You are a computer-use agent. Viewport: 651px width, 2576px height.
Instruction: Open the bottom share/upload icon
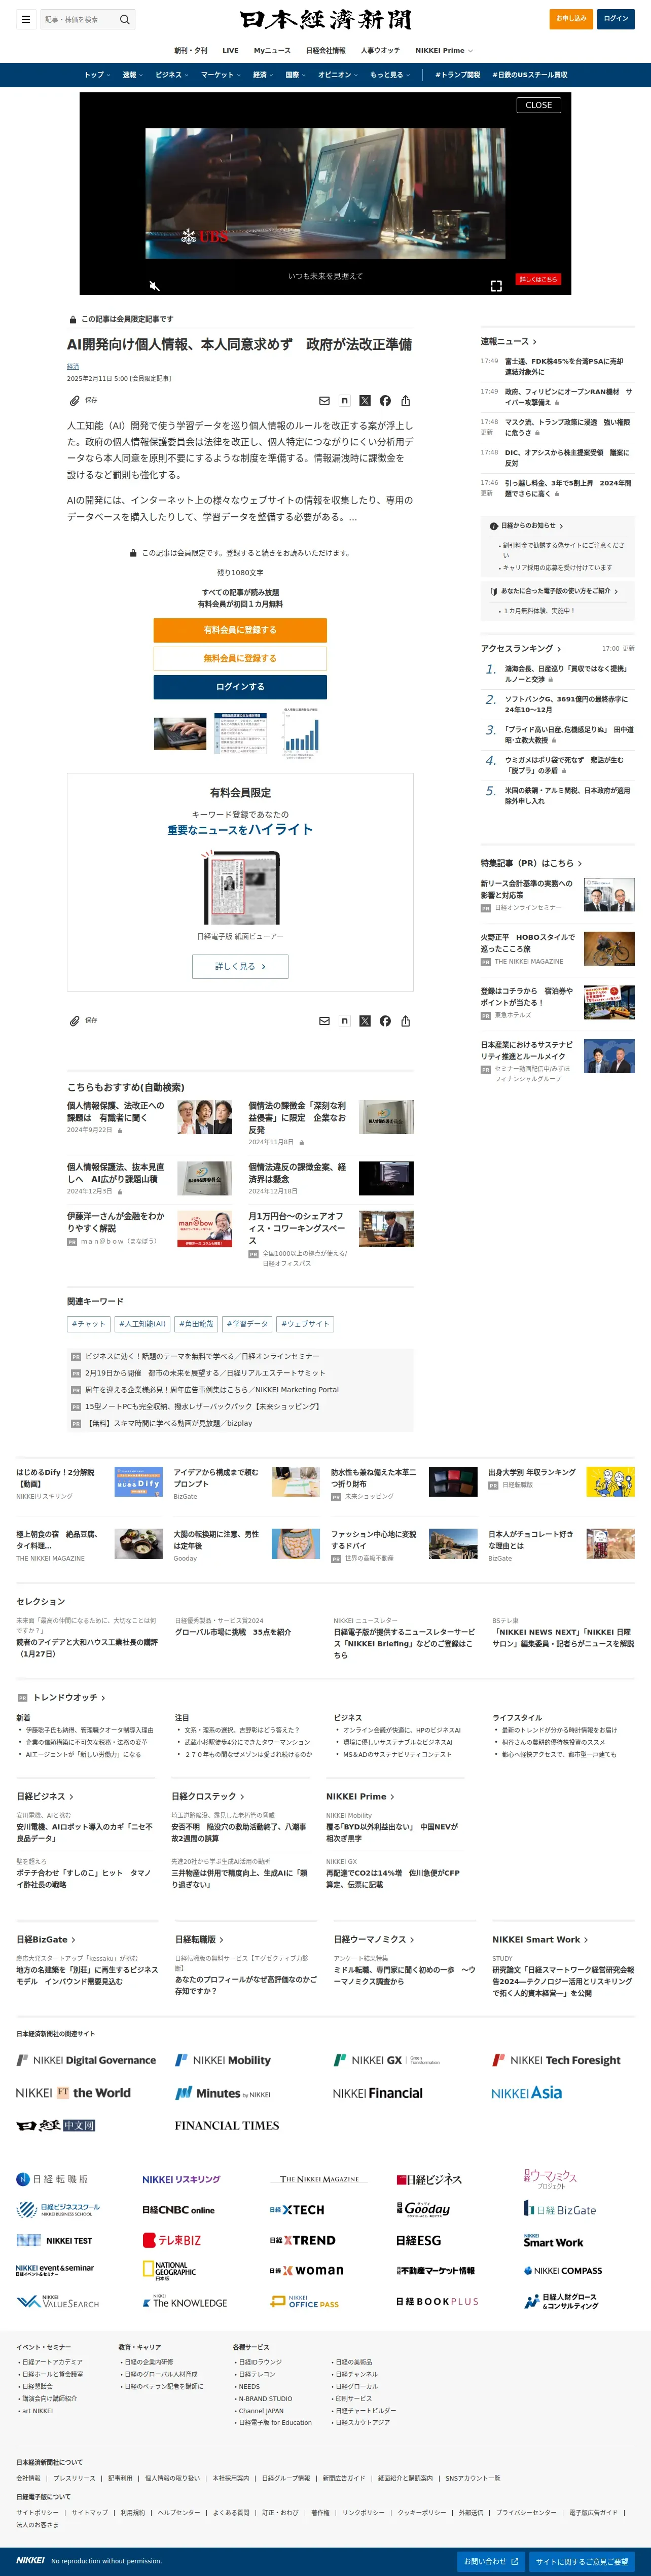coord(405,1021)
